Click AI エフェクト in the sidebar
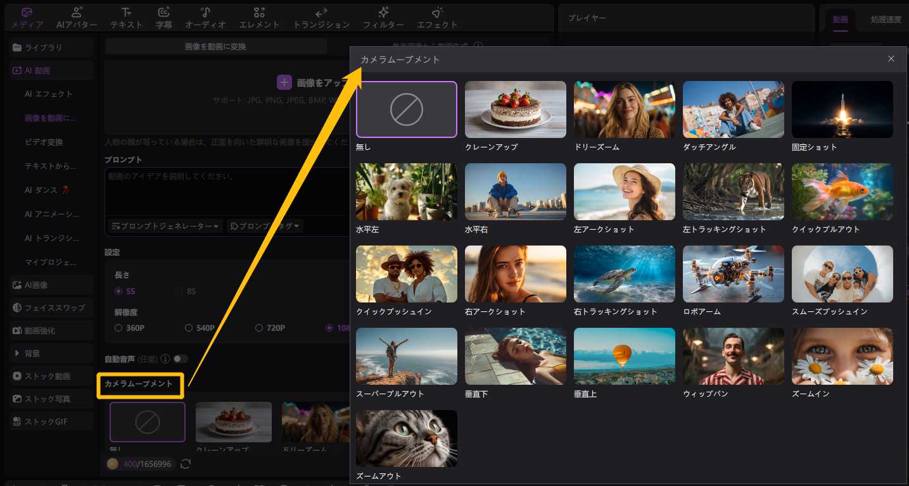Viewport: 909px width, 486px height. click(x=49, y=94)
